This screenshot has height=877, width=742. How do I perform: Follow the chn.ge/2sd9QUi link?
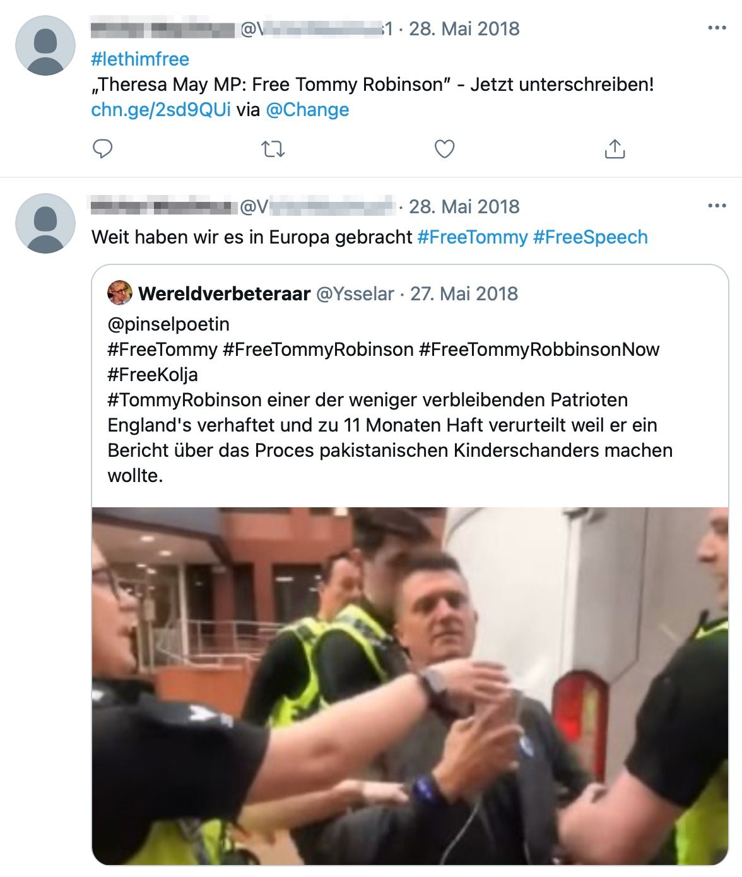coord(161,110)
